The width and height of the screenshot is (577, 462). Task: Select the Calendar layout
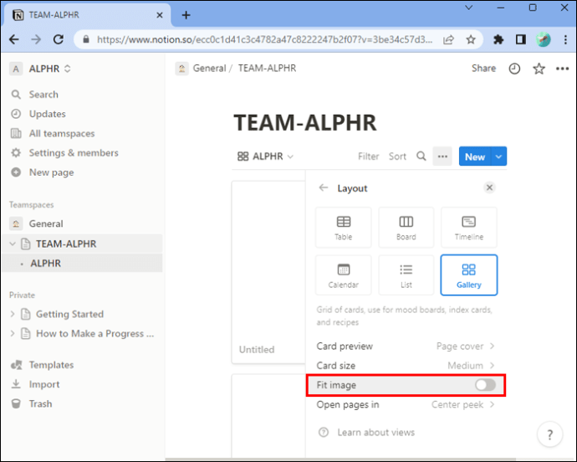point(344,275)
